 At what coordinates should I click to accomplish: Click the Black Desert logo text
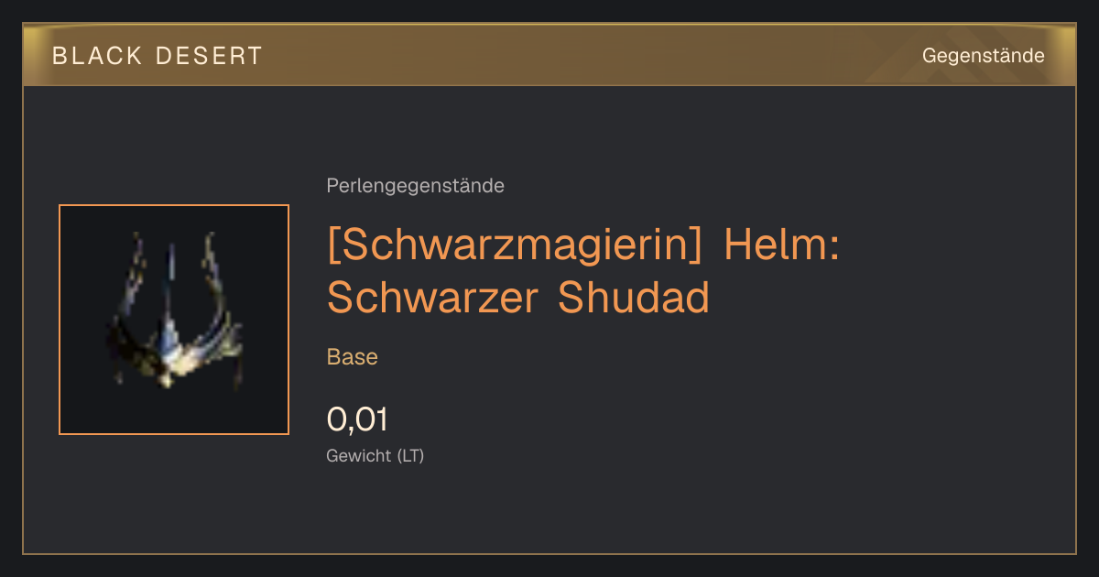pos(157,56)
